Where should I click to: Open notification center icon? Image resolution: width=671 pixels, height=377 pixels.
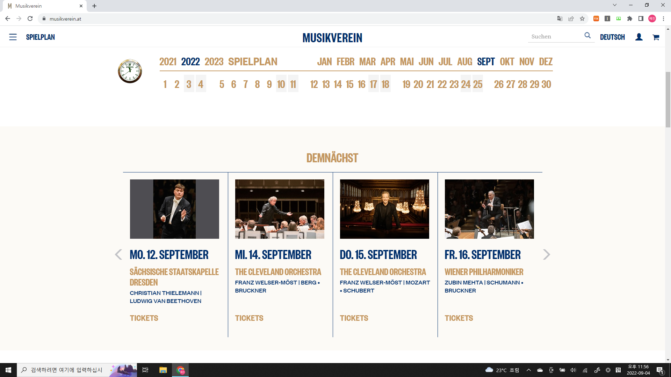click(660, 370)
